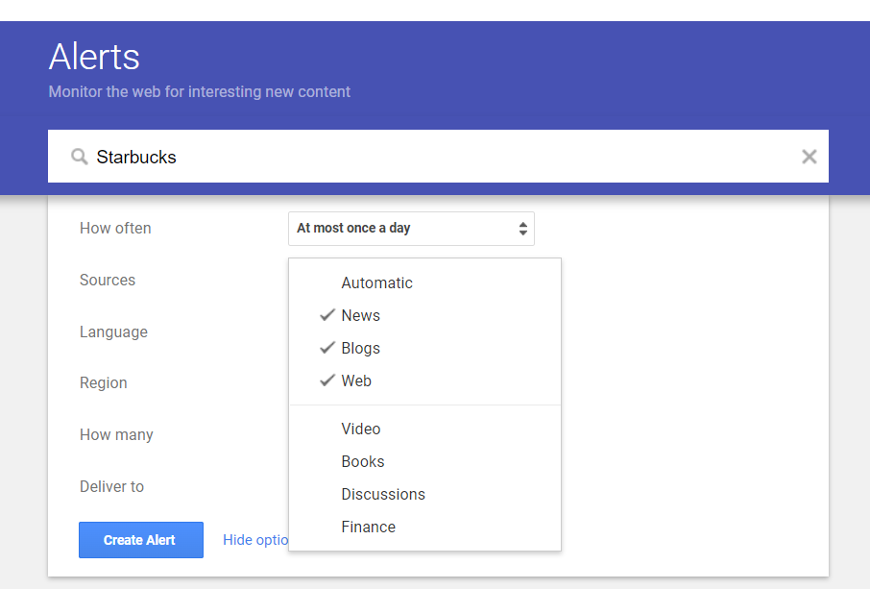Check the Finance source option

click(x=425, y=527)
